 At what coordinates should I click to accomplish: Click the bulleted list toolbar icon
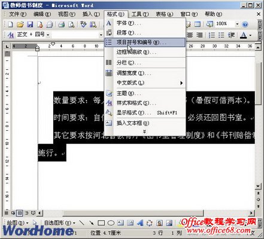point(221,35)
